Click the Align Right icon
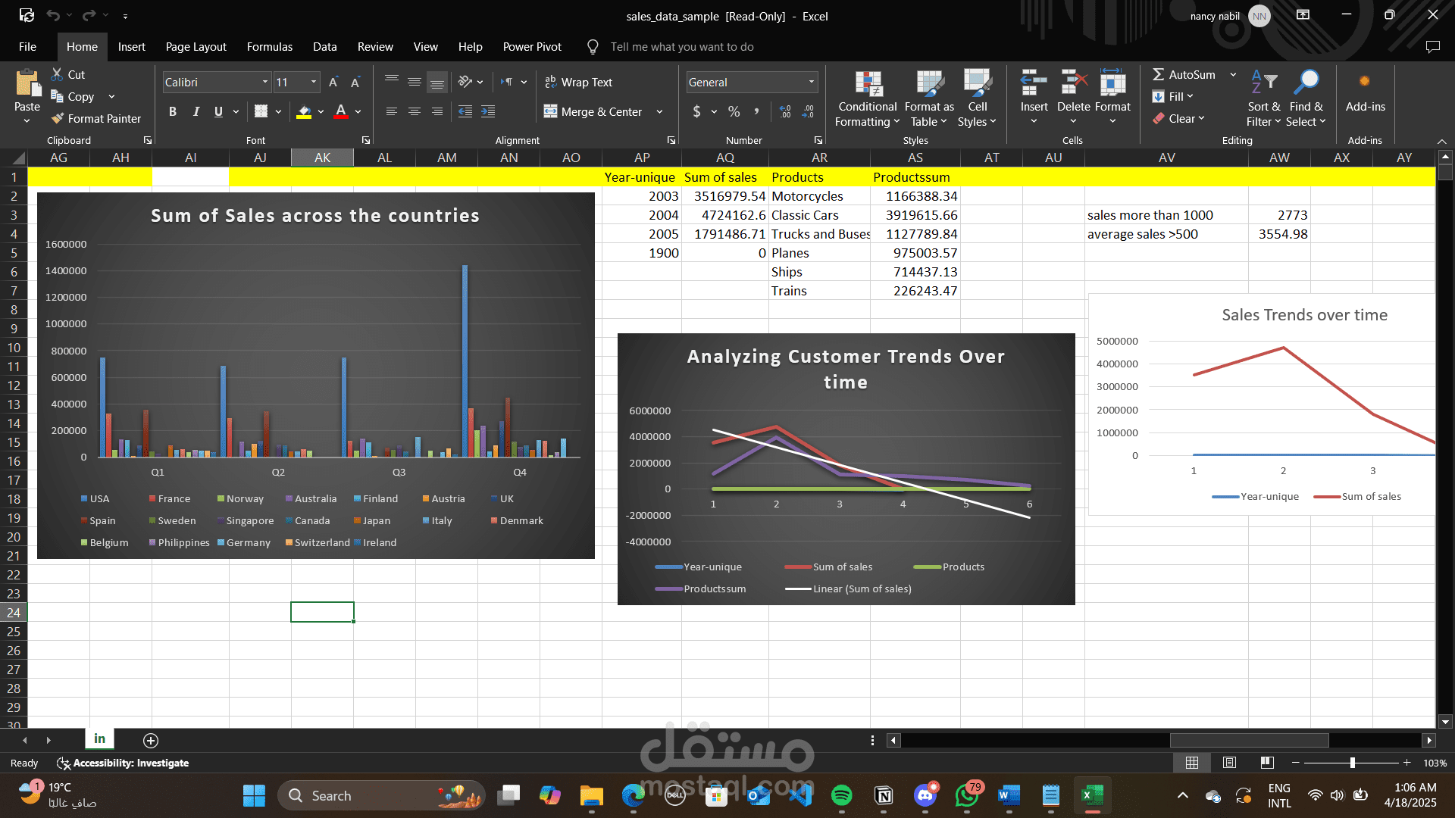This screenshot has width=1455, height=818. pyautogui.click(x=436, y=111)
